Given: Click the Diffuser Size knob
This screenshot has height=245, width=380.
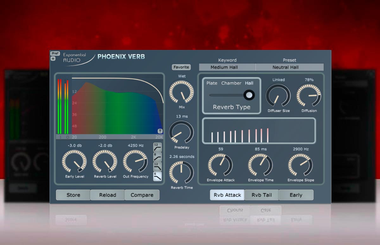Looking at the screenshot, I should click(278, 95).
